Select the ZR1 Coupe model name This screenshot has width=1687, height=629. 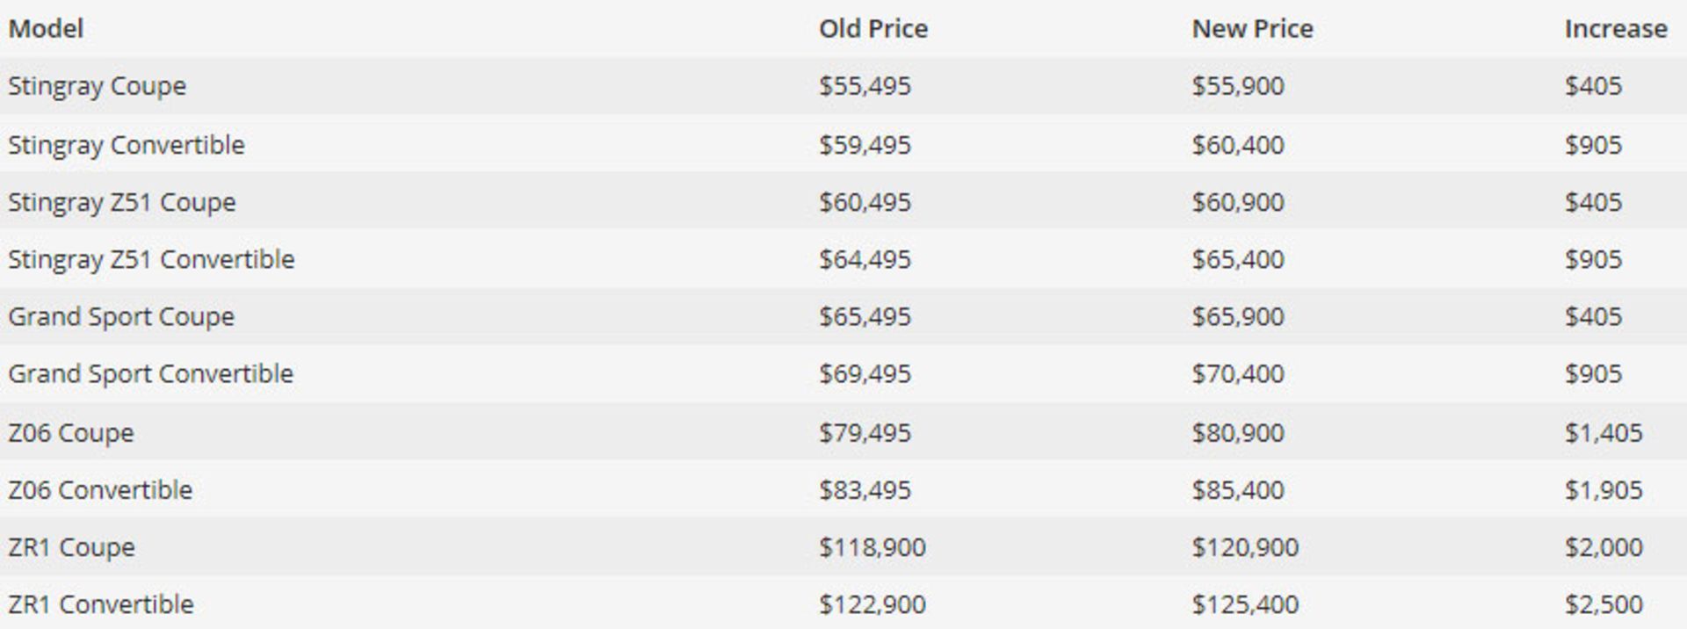pyautogui.click(x=71, y=546)
